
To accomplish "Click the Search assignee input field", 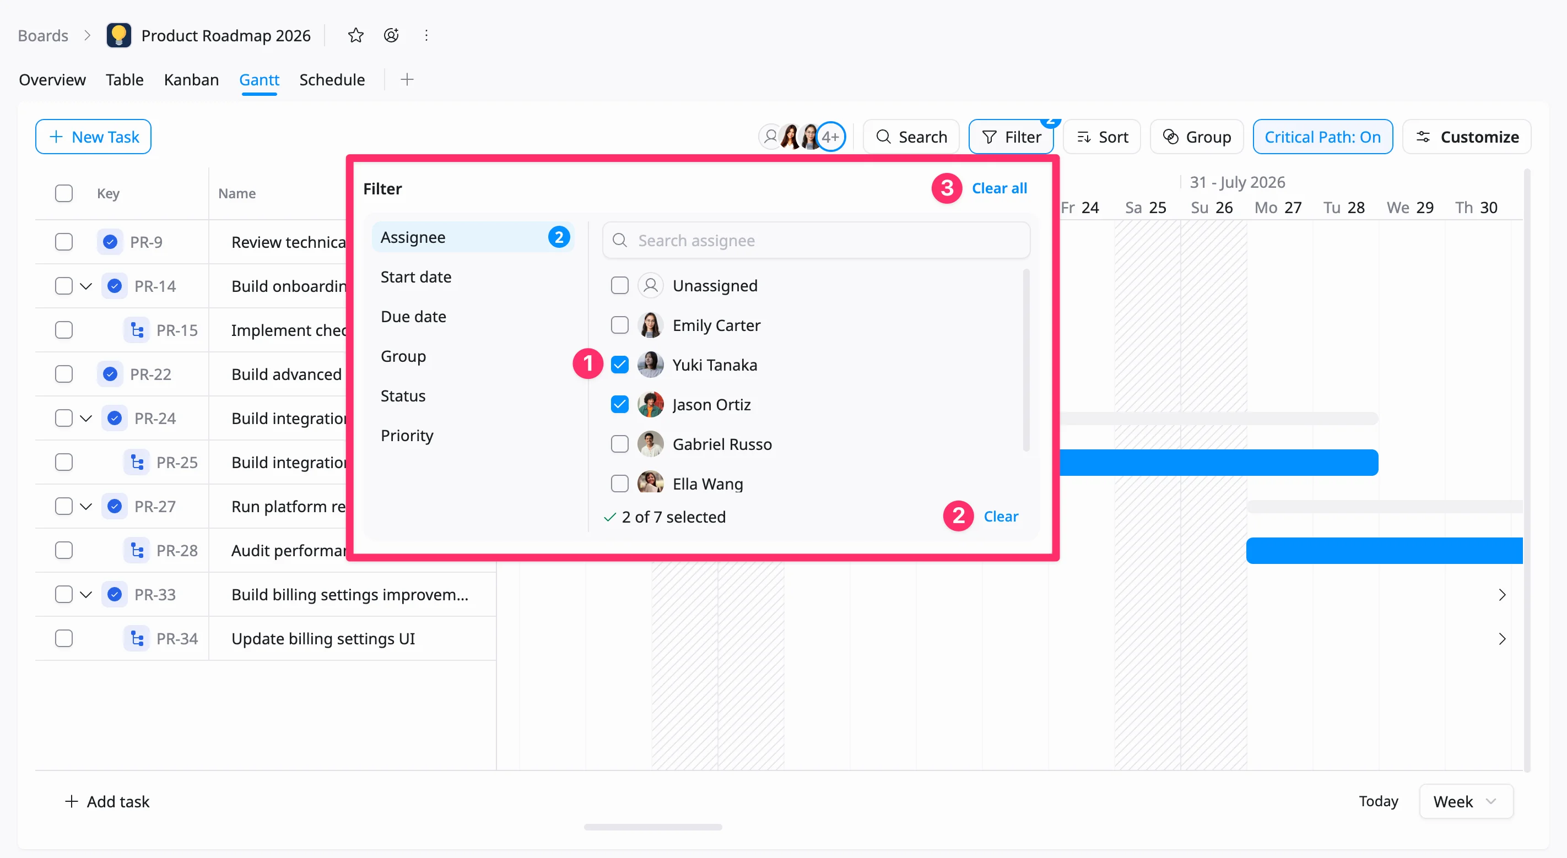I will [816, 240].
